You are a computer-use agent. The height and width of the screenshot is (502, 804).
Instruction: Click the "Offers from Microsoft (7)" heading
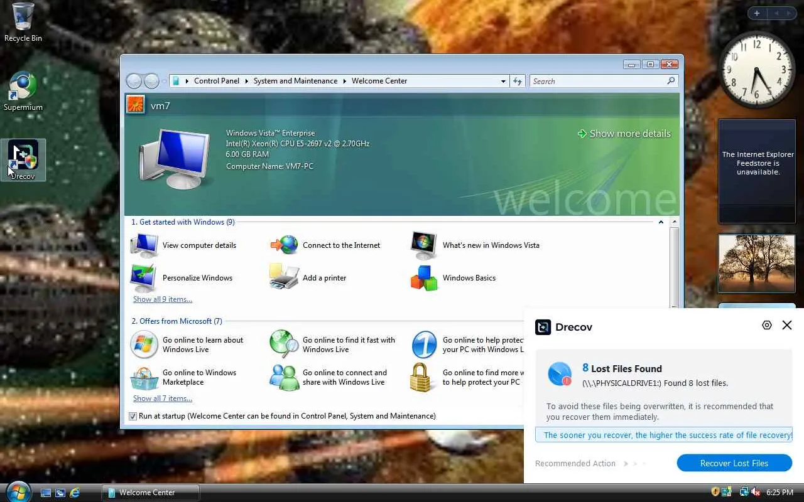tap(177, 321)
